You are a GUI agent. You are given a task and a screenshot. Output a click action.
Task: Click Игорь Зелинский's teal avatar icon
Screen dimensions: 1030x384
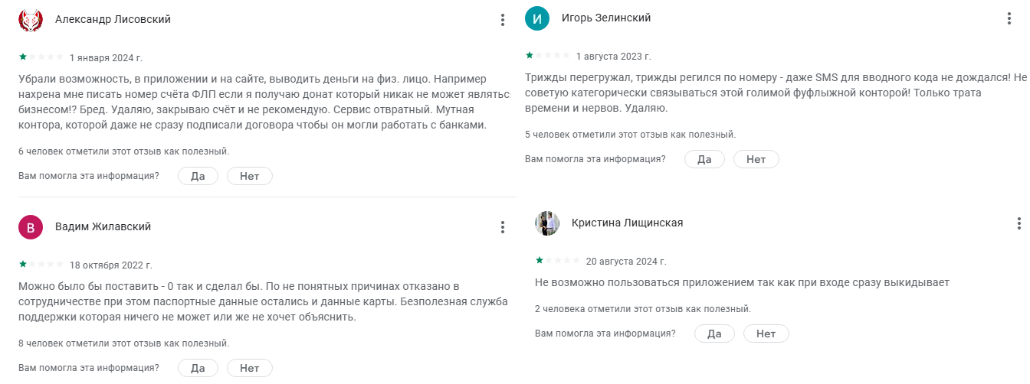tap(537, 18)
